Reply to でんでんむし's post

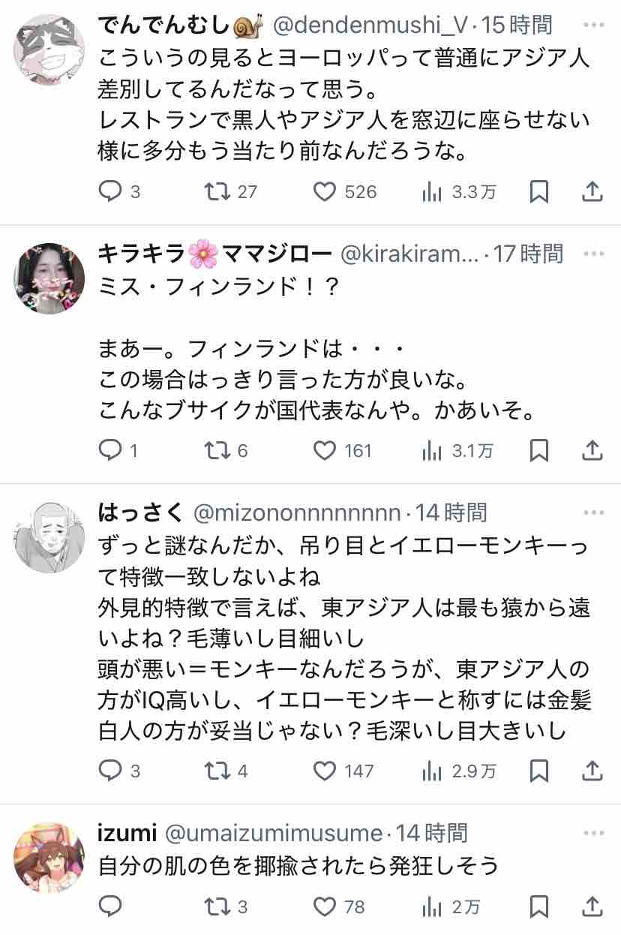[110, 192]
